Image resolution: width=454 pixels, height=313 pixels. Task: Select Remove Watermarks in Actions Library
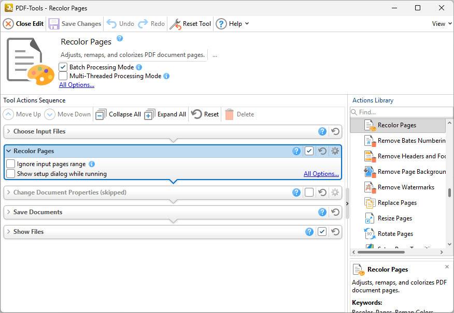click(405, 187)
